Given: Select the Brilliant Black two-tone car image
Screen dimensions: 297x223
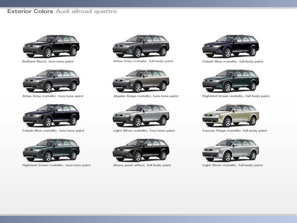Looking at the screenshot, I should (x=51, y=46).
